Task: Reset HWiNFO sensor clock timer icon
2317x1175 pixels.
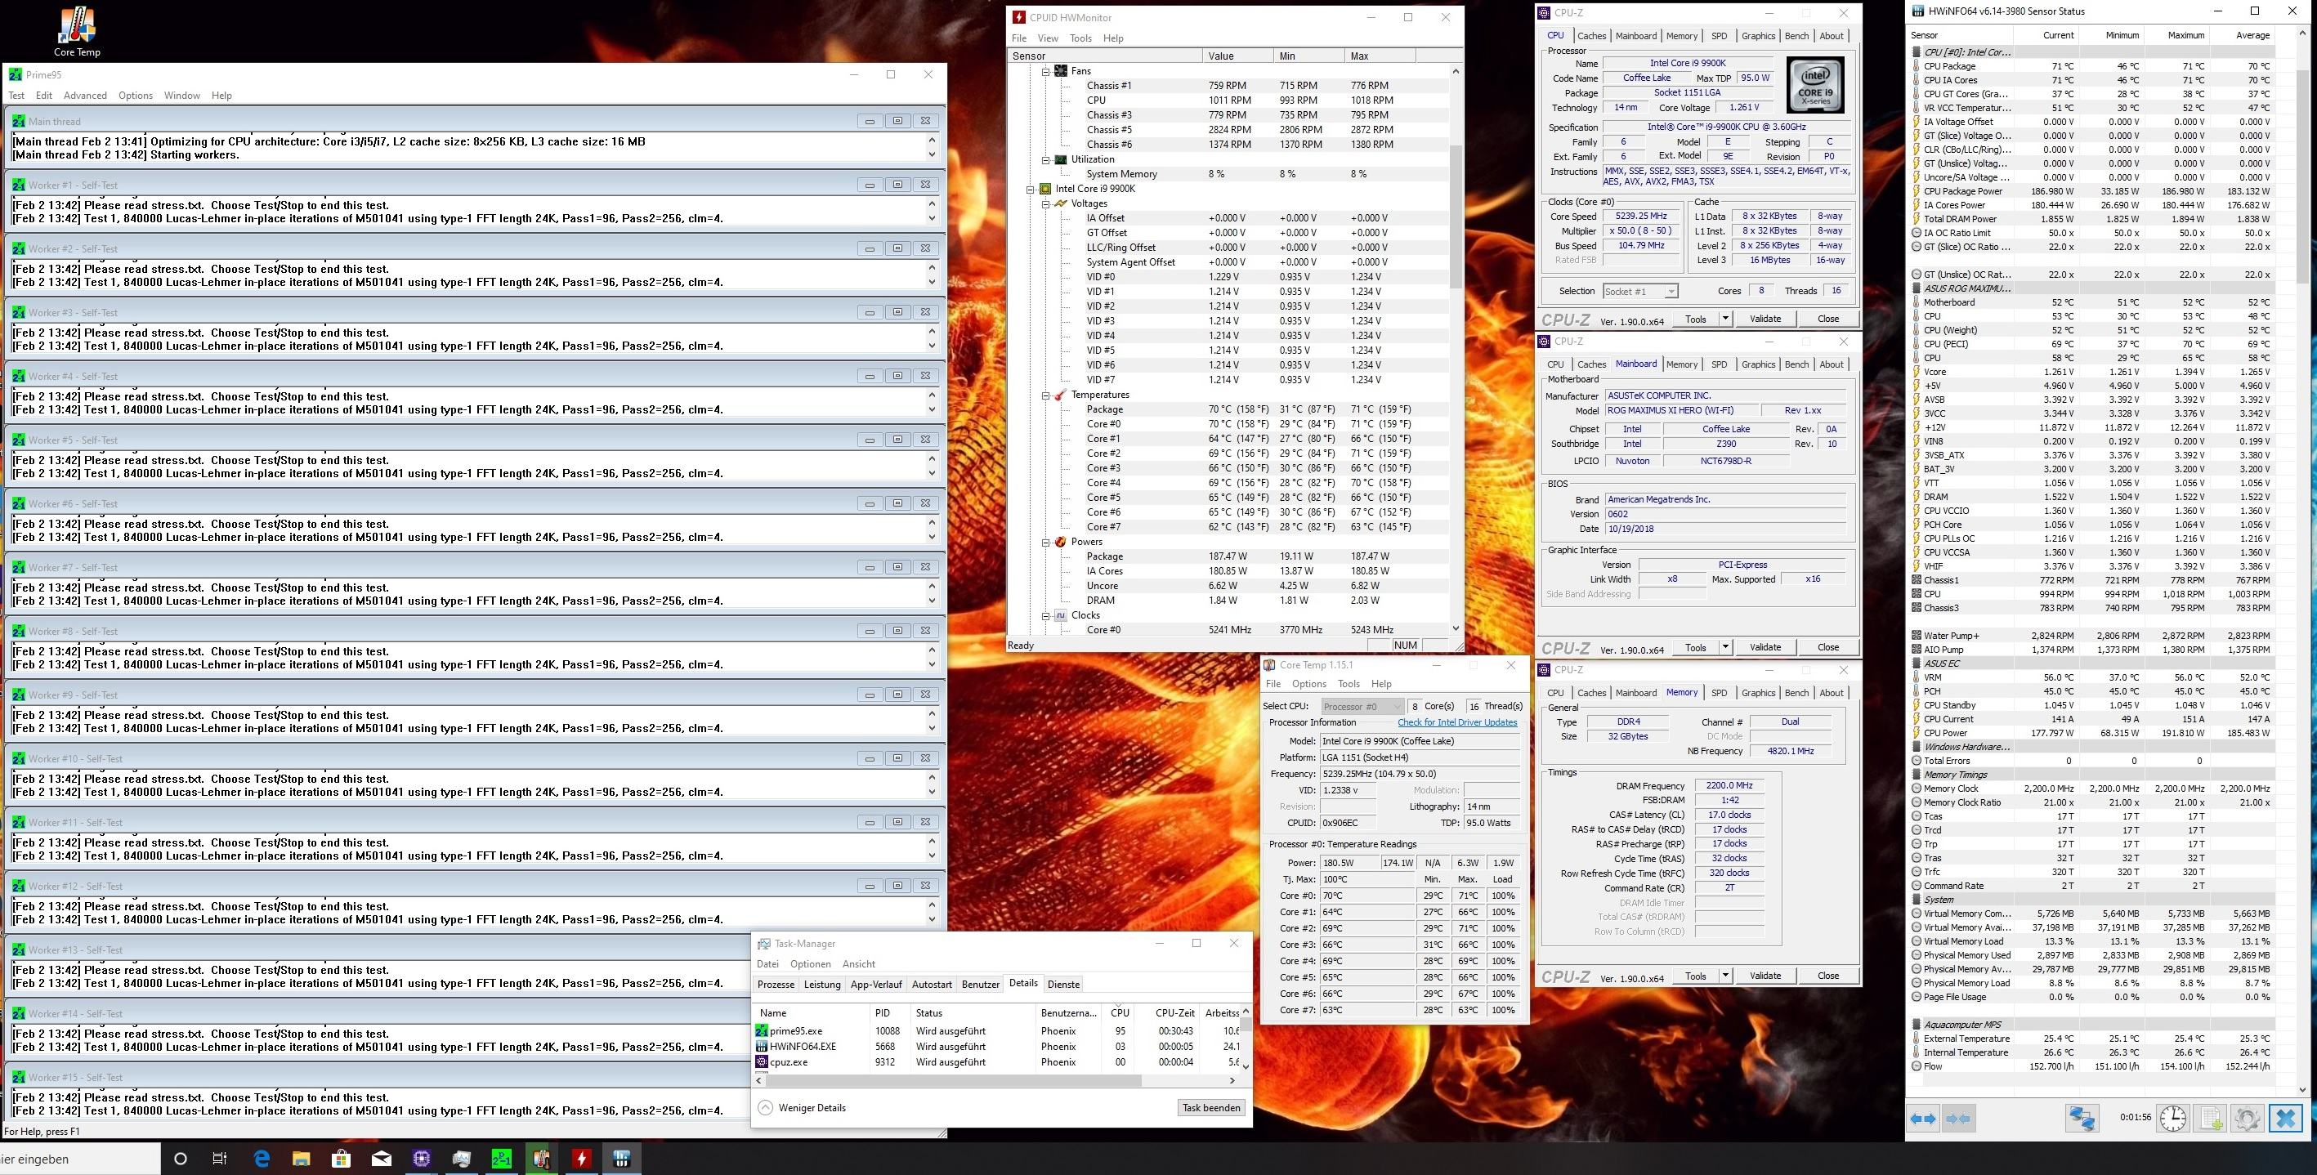Action: coord(2173,1119)
